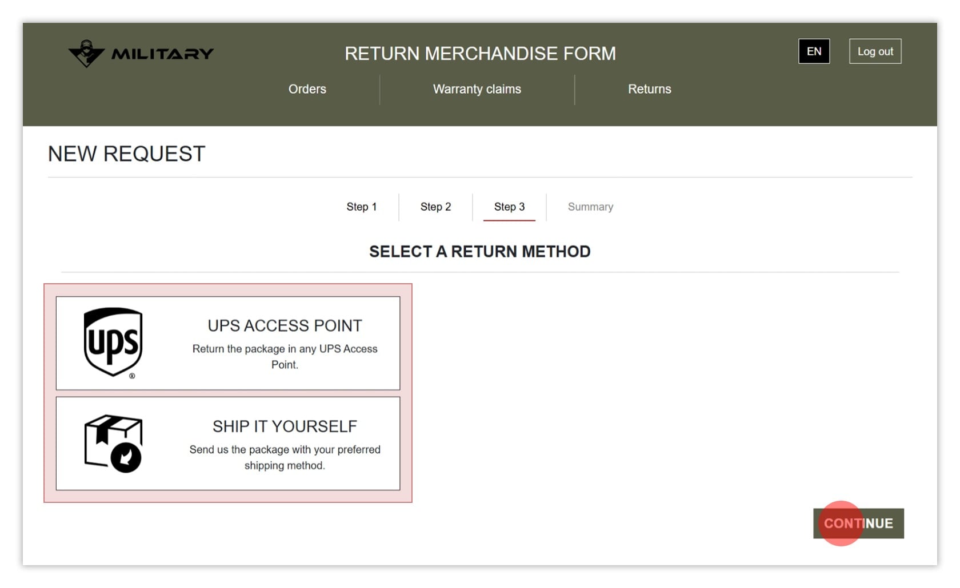Click the Return Merchandise Form title
Viewport: 960px width, 588px height.
click(480, 54)
